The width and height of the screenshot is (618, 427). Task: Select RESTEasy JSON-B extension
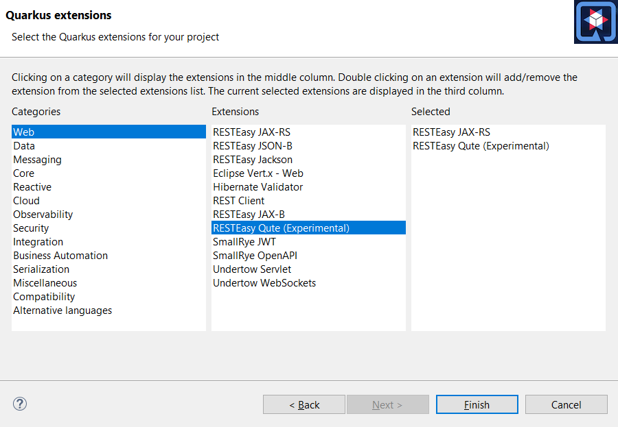253,146
